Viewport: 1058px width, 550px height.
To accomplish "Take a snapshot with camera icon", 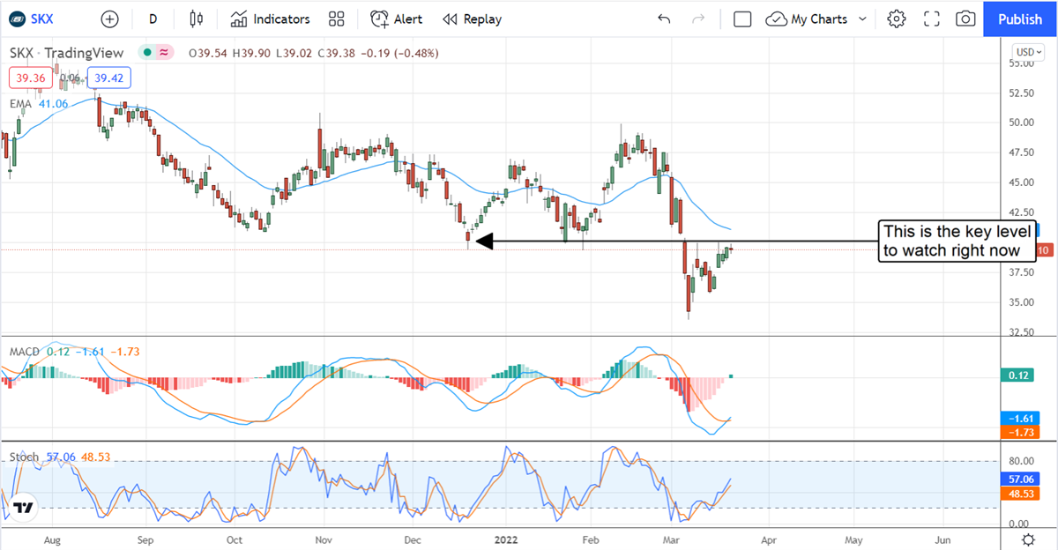I will coord(965,19).
